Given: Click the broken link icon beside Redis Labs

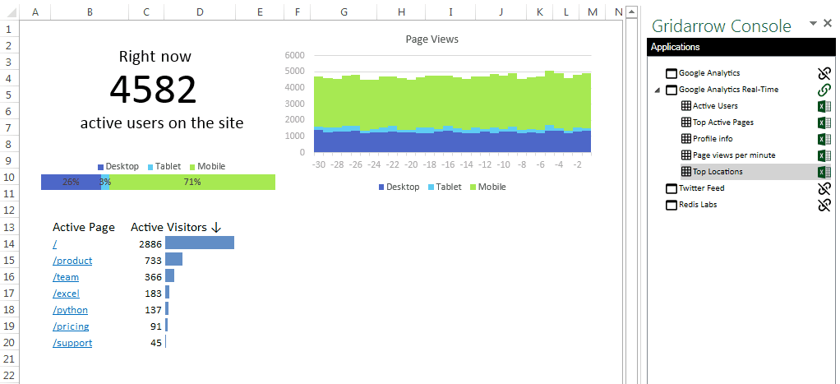Looking at the screenshot, I should pyautogui.click(x=824, y=205).
